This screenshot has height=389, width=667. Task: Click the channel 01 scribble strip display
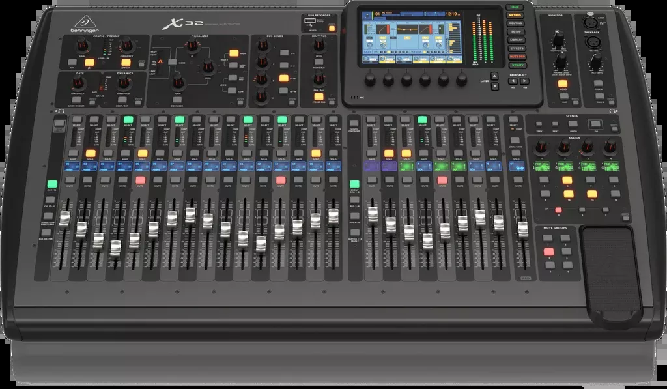pyautogui.click(x=72, y=166)
